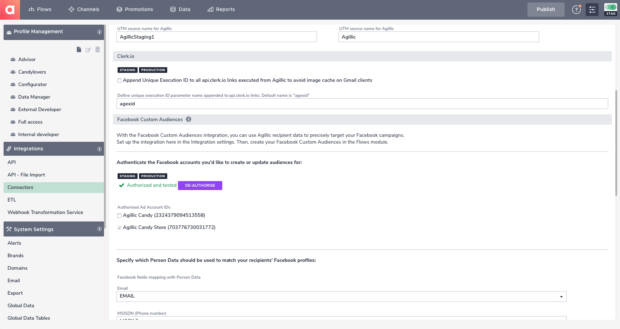This screenshot has height=329, width=620.
Task: Open the Promotions menu
Action: click(135, 10)
